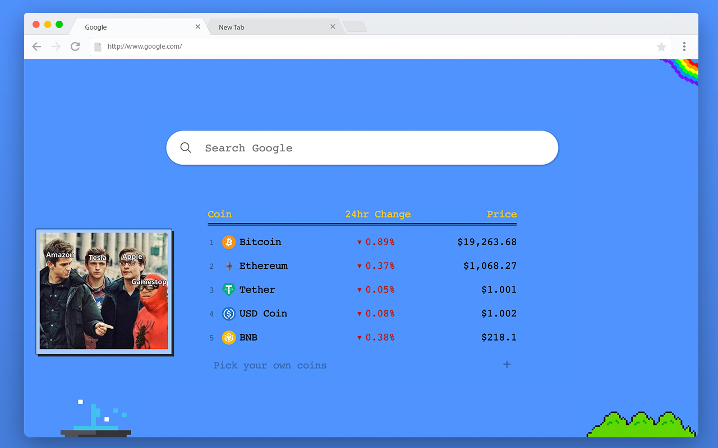
Task: Click the green maximize window button
Action: 59,25
